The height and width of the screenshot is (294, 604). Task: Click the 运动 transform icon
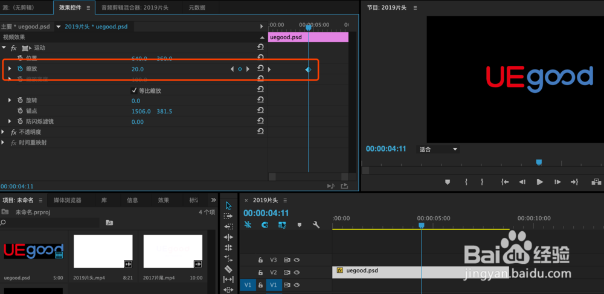27,48
